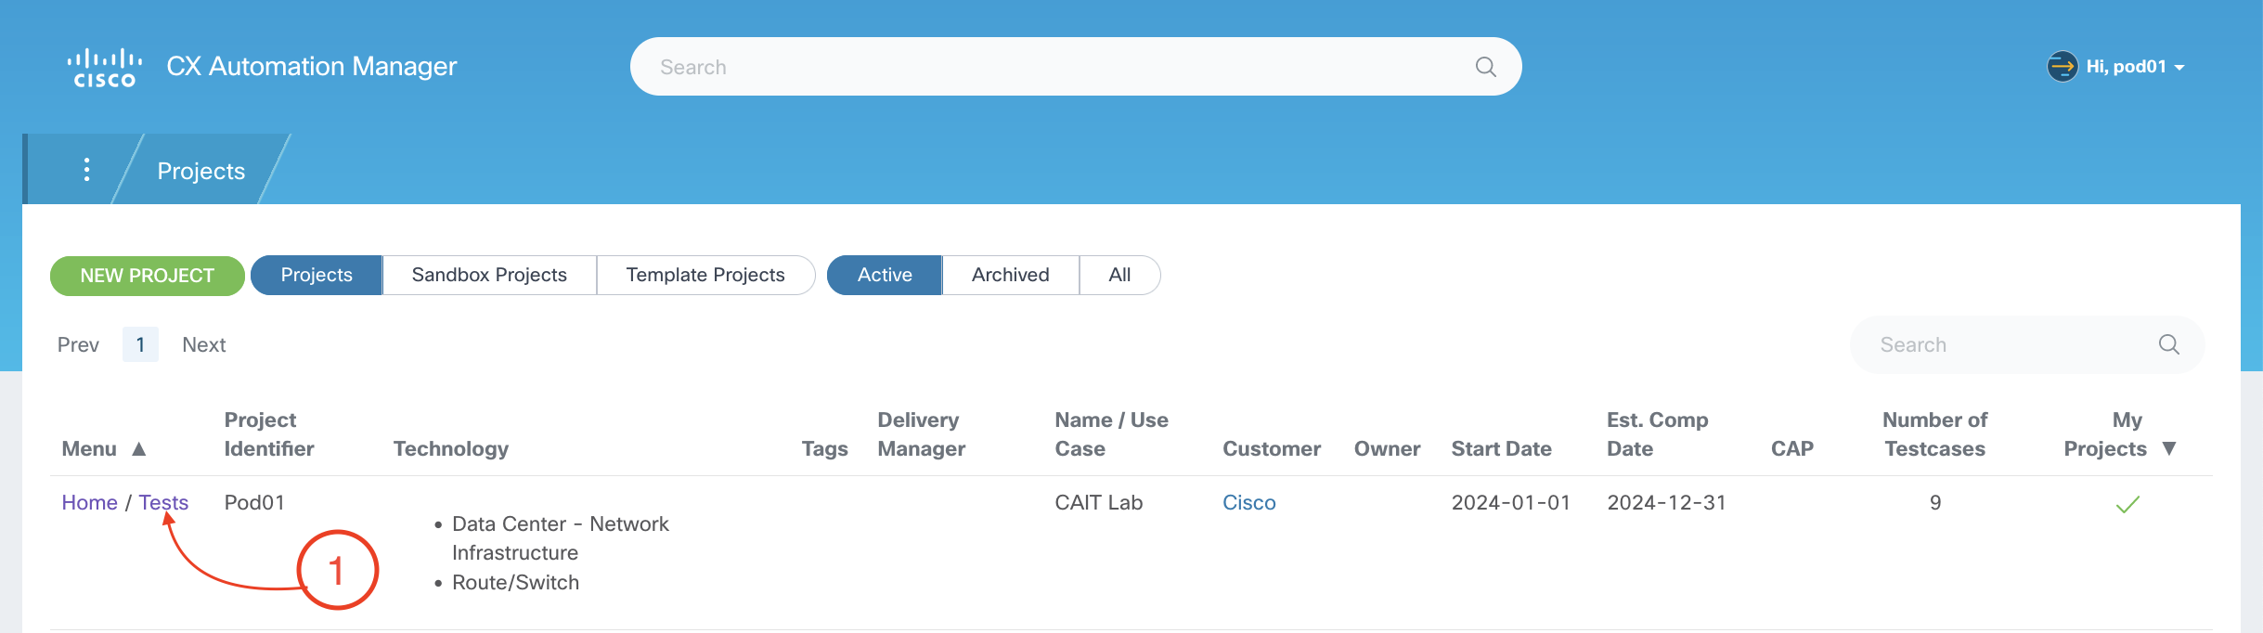The image size is (2263, 633).
Task: Select the All filter
Action: 1119,275
